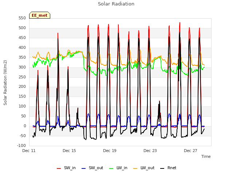Click the 400 y-axis tick label
233x175 pixels.
pyautogui.click(x=22, y=48)
